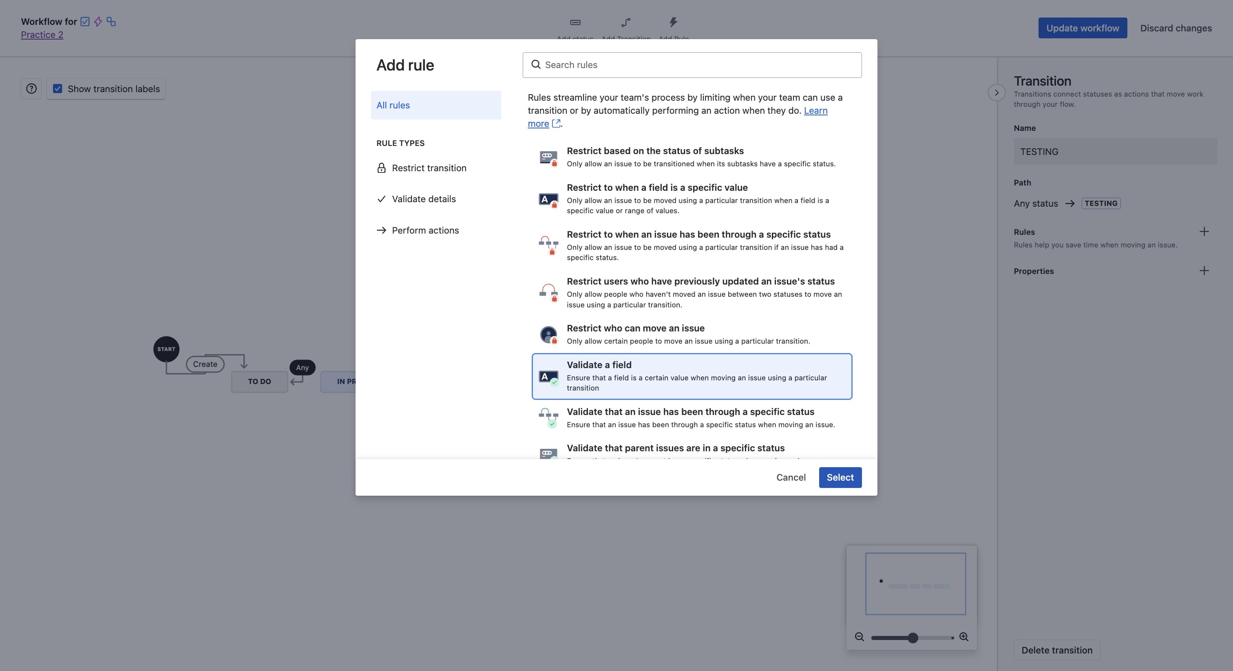Choose Restrict based on the status of subtasks
This screenshot has width=1233, height=671.
tap(692, 157)
